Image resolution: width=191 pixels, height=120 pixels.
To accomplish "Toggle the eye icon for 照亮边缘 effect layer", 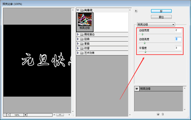I will tap(137, 89).
